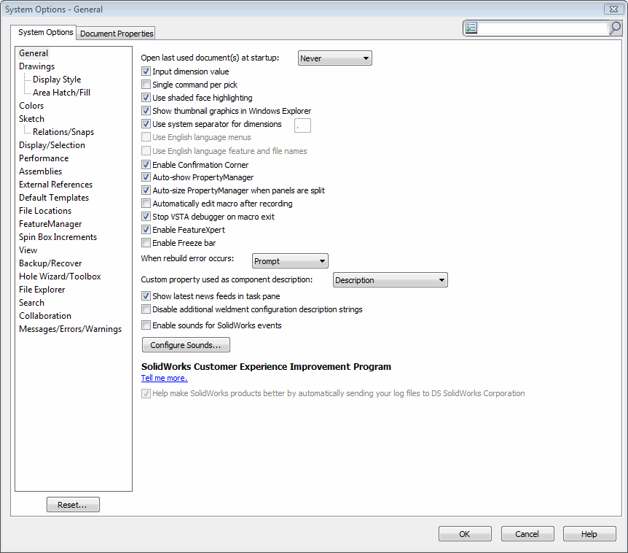Click the Configure Sounds... button

[186, 345]
